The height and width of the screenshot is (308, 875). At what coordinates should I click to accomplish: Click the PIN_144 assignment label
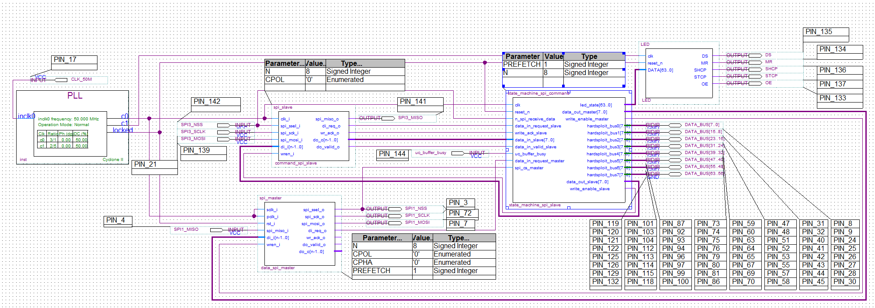point(392,154)
